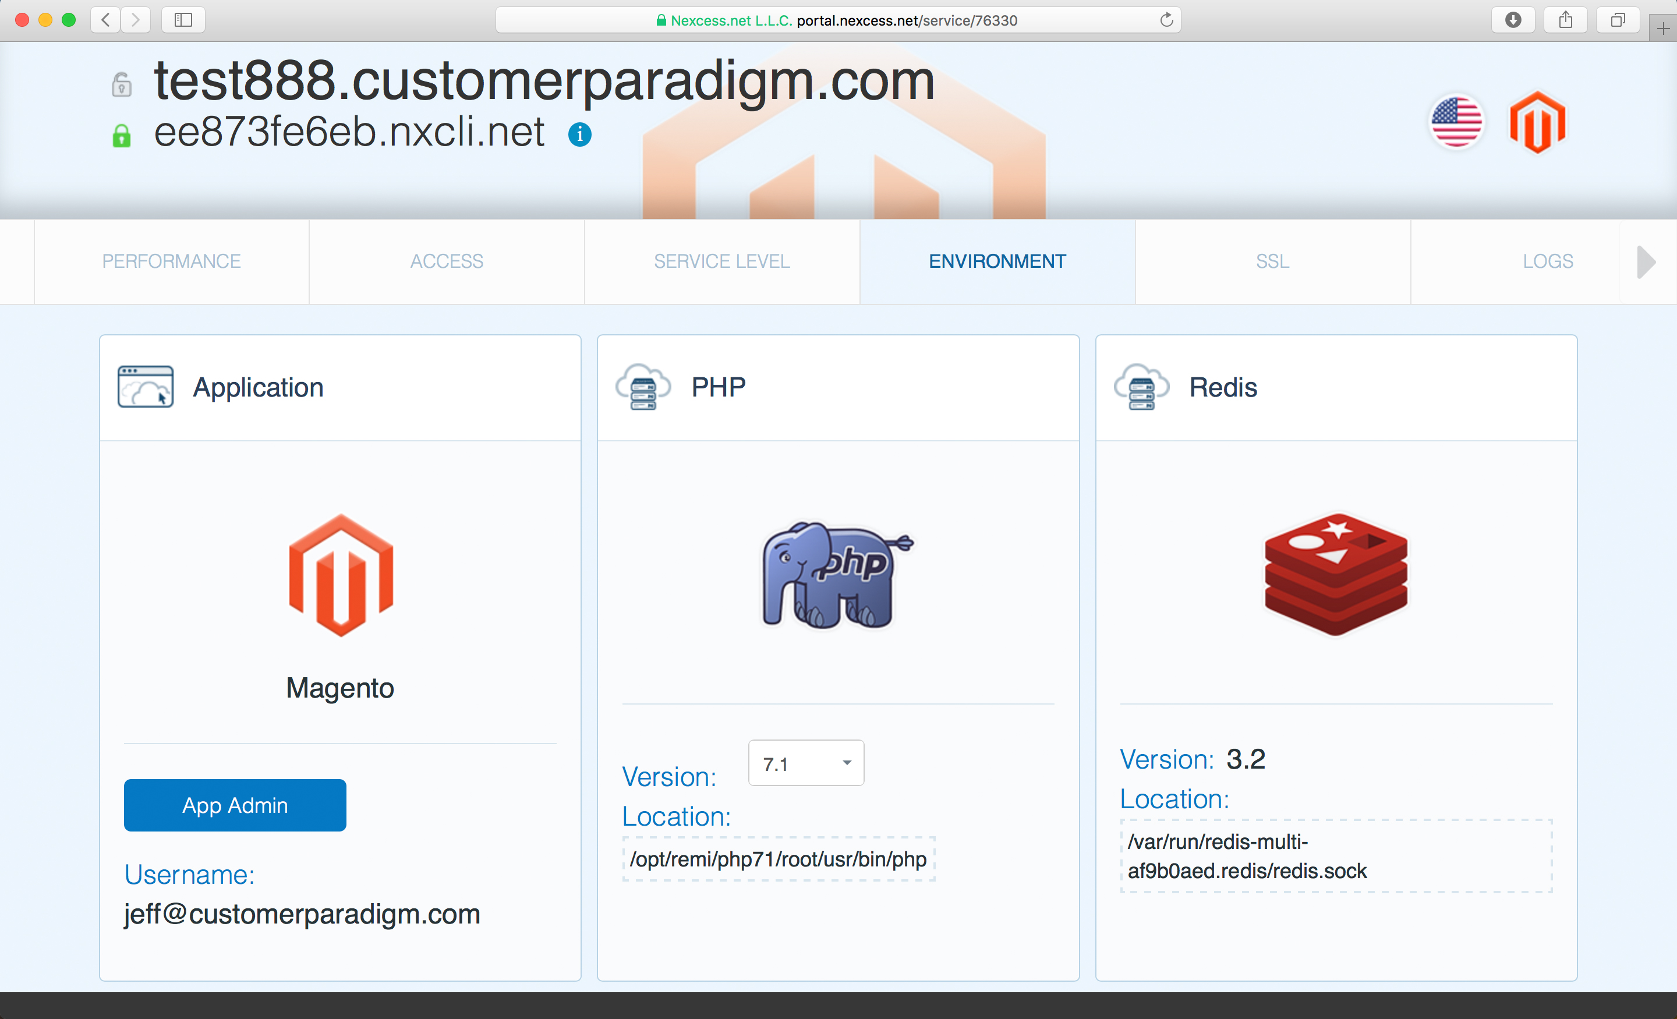Open the PHP version 7.1 dropdown
This screenshot has height=1019, width=1677.
click(x=806, y=763)
